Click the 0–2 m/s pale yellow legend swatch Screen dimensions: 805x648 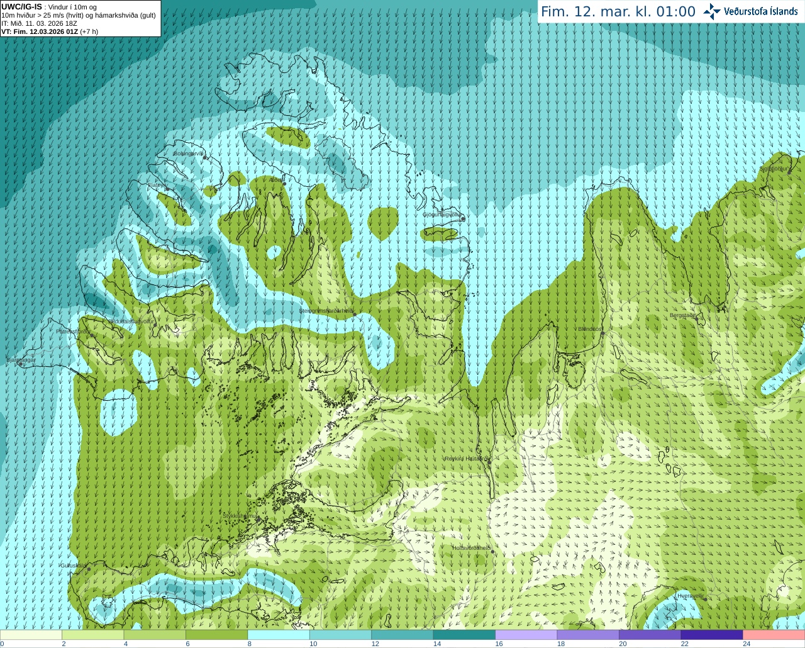click(x=31, y=635)
